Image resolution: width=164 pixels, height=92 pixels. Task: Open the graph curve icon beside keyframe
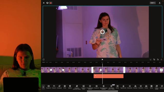pos(151,60)
